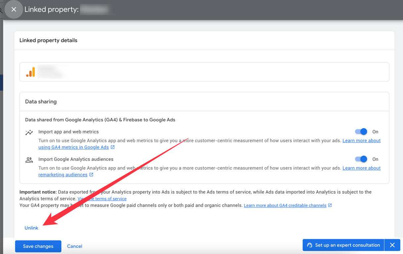The height and width of the screenshot is (254, 403).
Task: Turn off Import Google Analytics audiences toggle
Action: tap(361, 159)
